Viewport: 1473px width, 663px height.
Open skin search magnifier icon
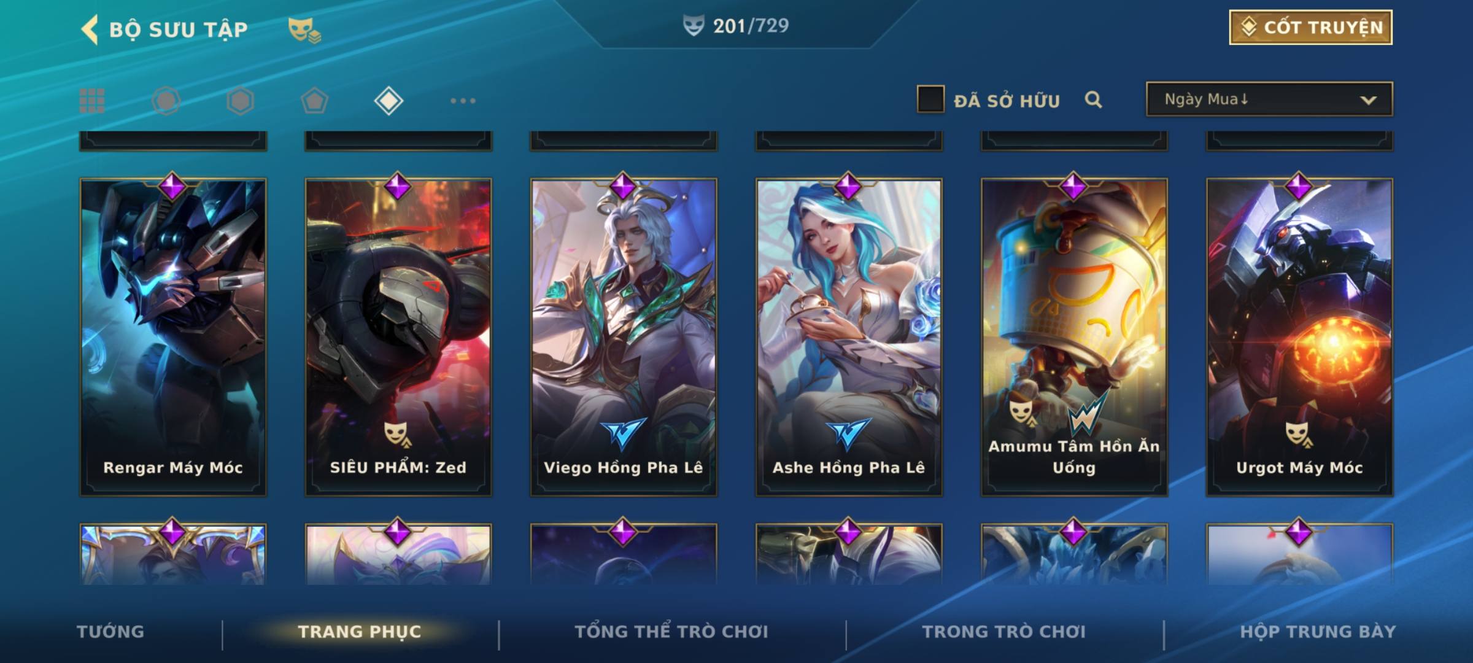point(1093,99)
